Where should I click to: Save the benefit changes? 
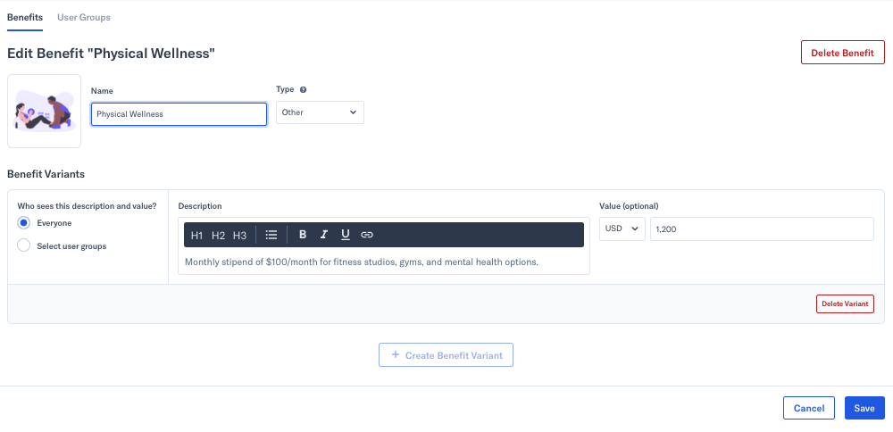[x=864, y=408]
